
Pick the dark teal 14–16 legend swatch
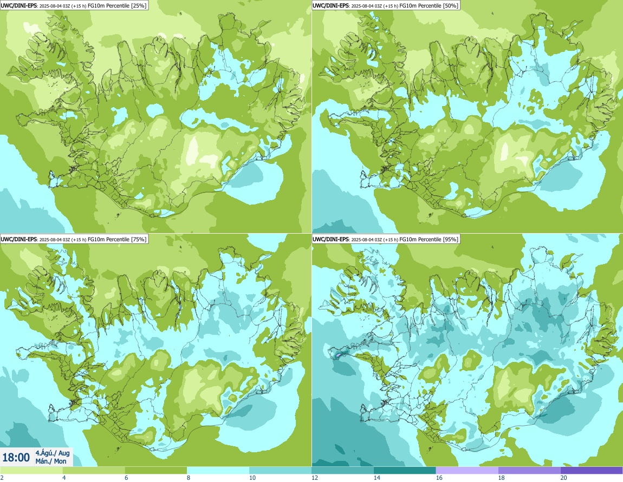(405, 471)
